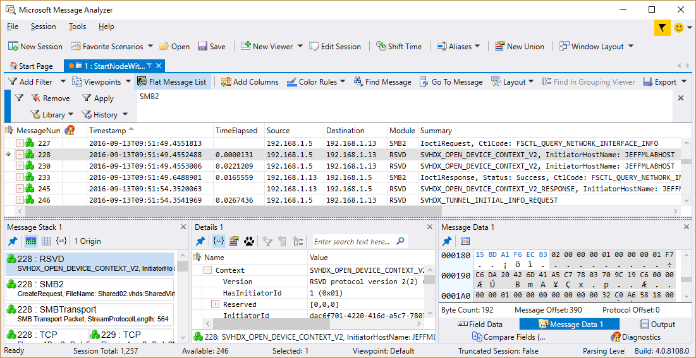Expand message 246 row
696x358 pixels.
pyautogui.click(x=20, y=200)
